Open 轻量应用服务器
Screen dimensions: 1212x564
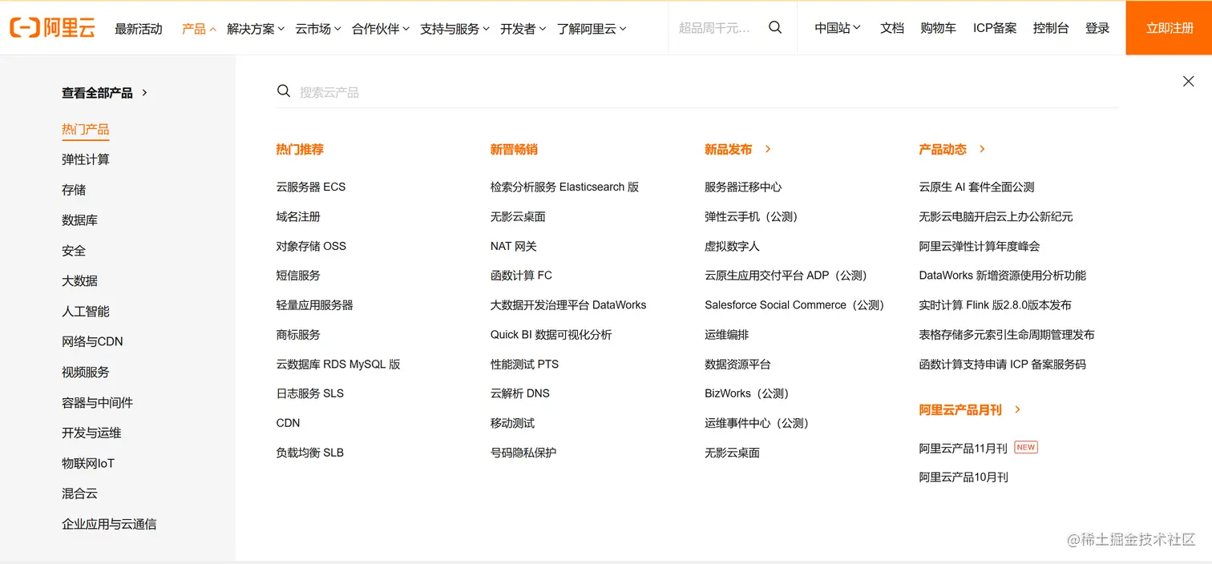(314, 304)
